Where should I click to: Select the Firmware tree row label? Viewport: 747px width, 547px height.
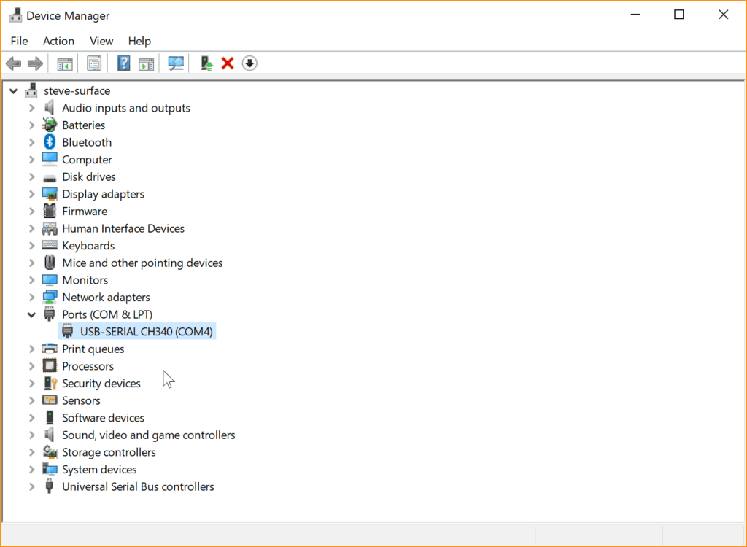pos(85,211)
